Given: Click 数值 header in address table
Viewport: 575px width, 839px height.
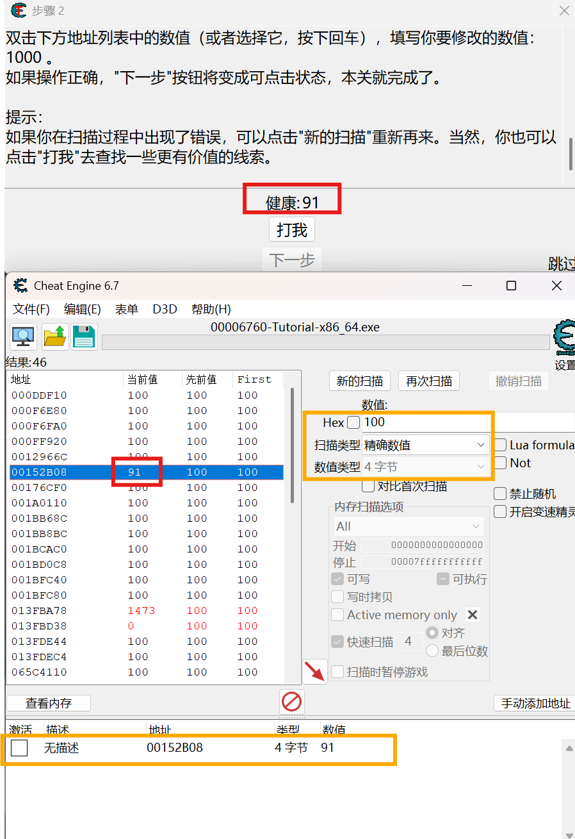Looking at the screenshot, I should click(333, 730).
